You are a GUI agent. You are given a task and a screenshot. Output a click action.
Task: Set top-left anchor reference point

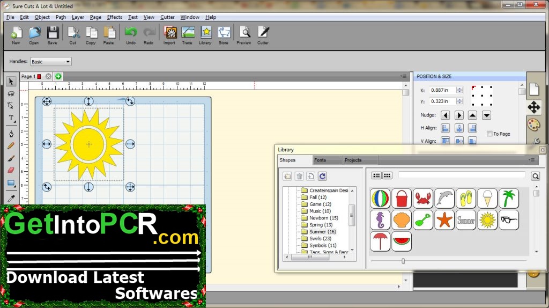[x=473, y=87]
